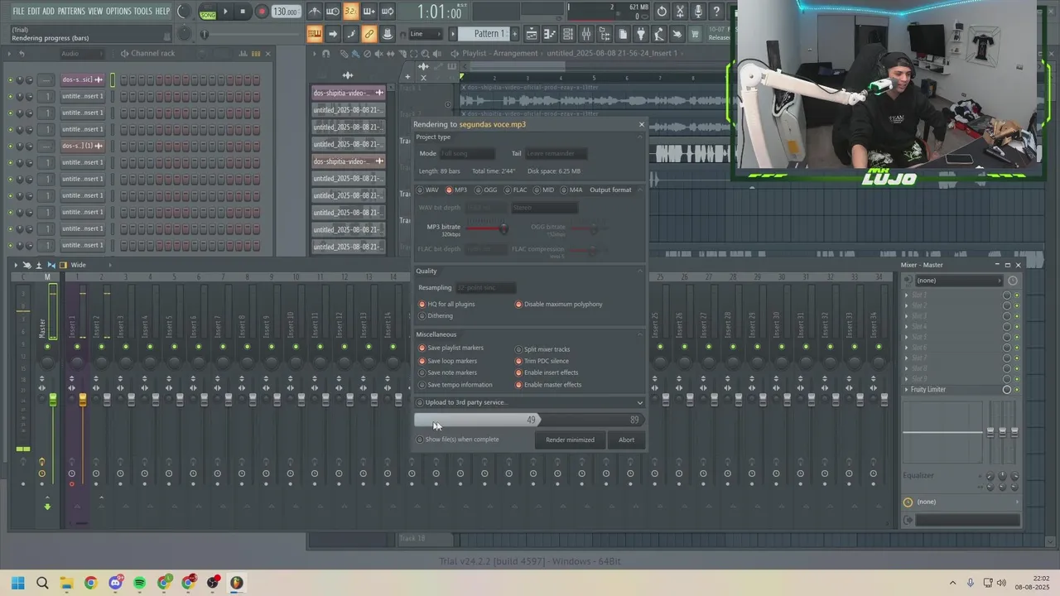Open the Mixer view icon
The image size is (1060, 596).
586,34
